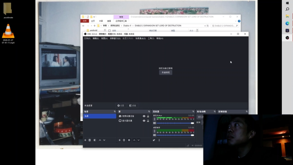The height and width of the screenshot is (165, 293).
Task: Open OBS 场景集合(S) menu
Action: [x=140, y=38]
